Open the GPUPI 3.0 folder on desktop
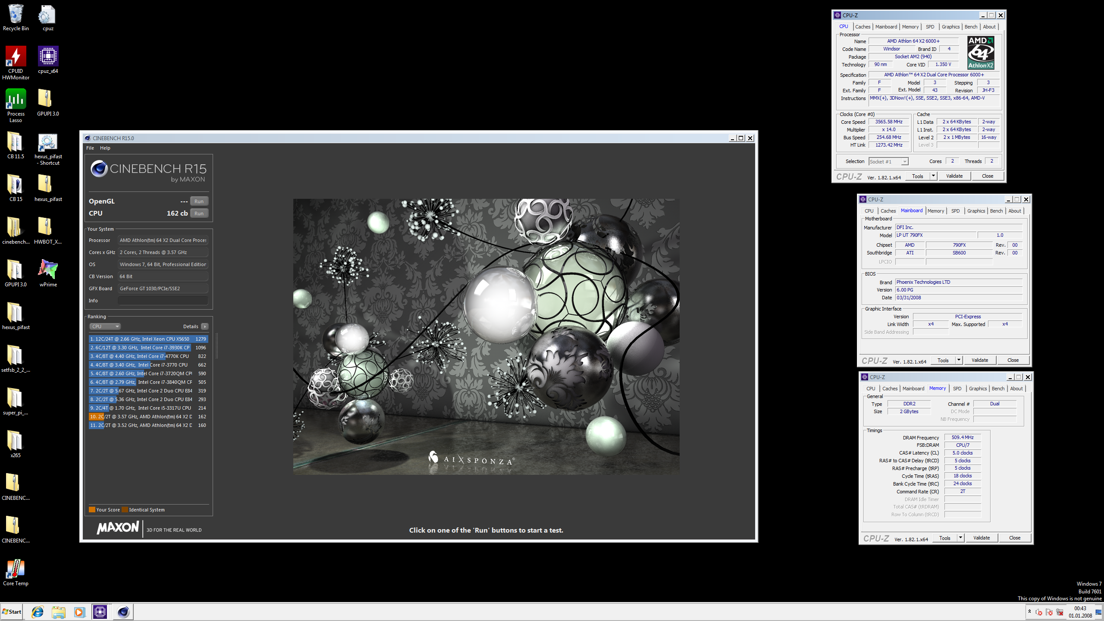1104x621 pixels. pos(16,273)
